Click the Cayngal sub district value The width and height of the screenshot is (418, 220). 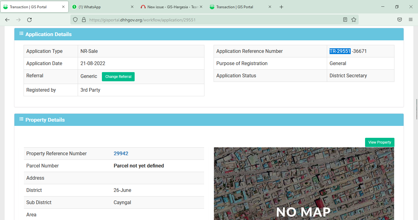[x=122, y=202]
